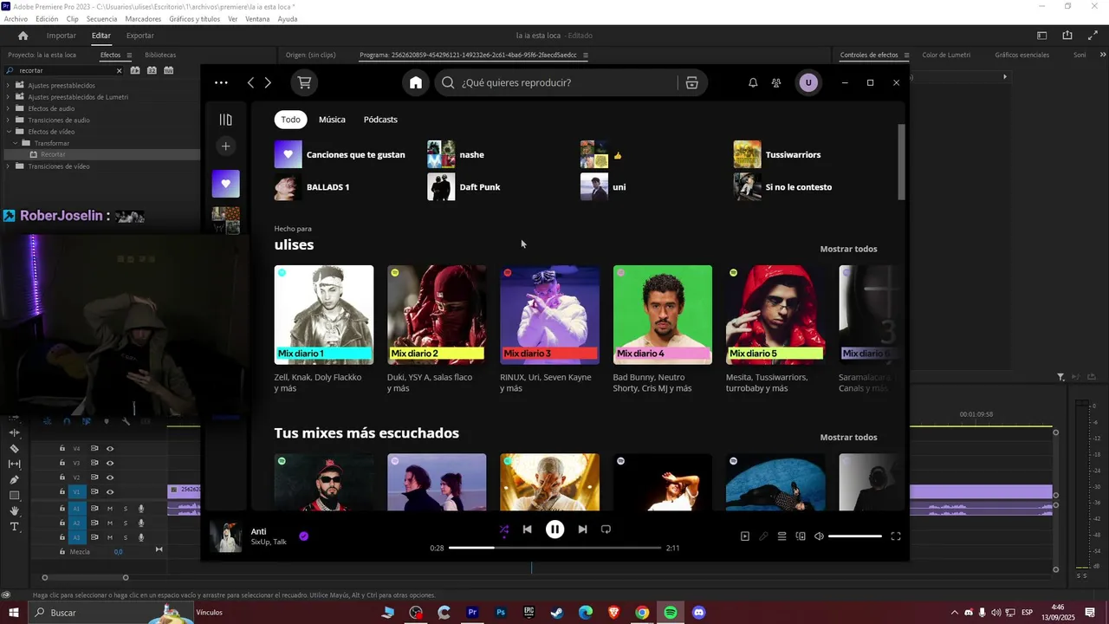Open Premiere Archivo menu

pyautogui.click(x=16, y=18)
